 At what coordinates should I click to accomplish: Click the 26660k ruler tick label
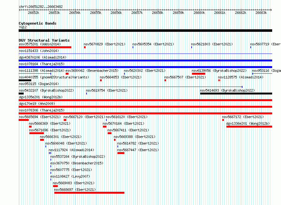click(x=199, y=13)
